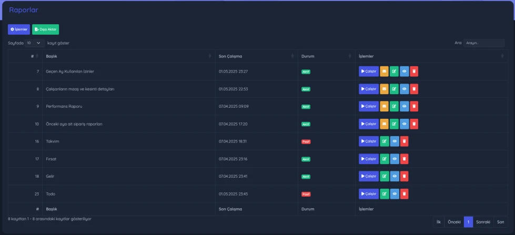This screenshot has height=235, width=515.
Task: Sort by the Başlık column header
Action: [x=129, y=56]
